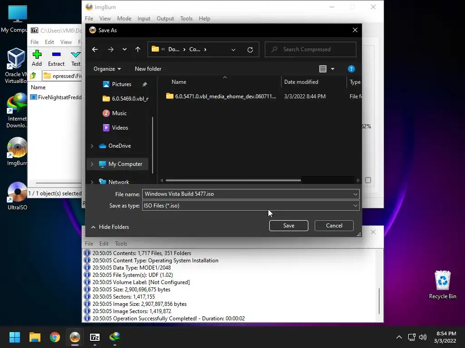Open Oracle VM VirtualBox desktop shortcut
The width and height of the screenshot is (465, 348).
click(16, 66)
